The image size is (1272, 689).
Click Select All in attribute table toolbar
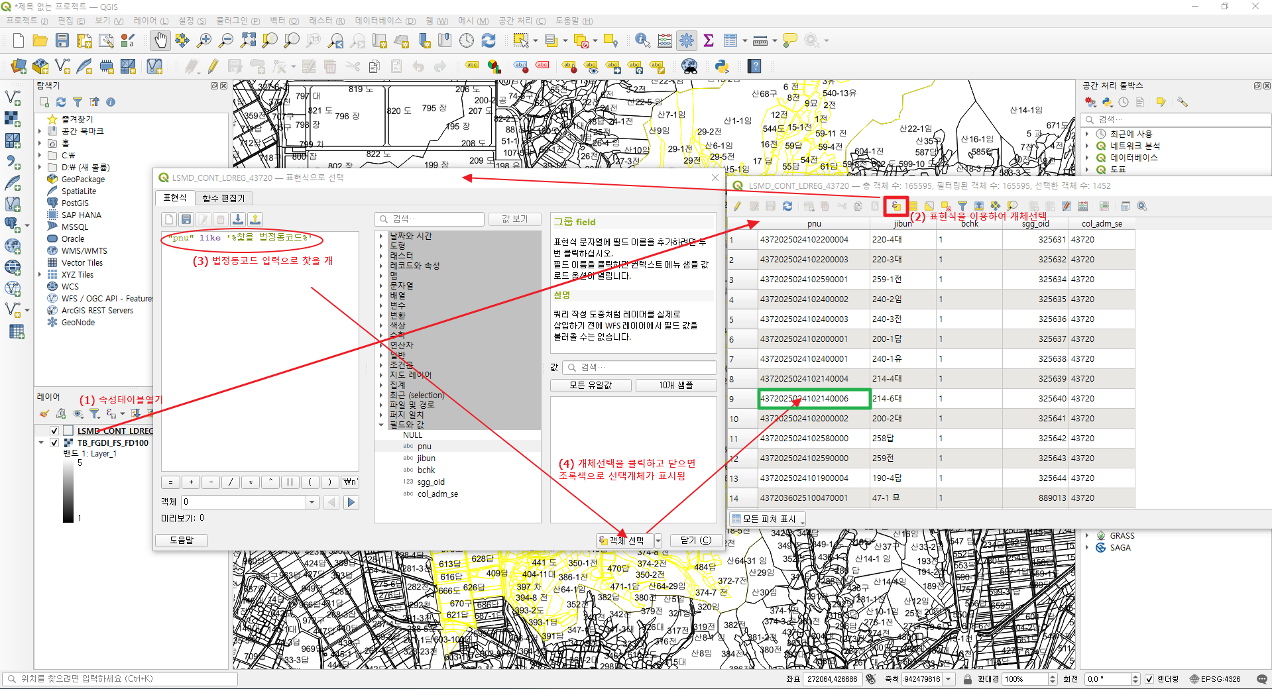point(913,206)
